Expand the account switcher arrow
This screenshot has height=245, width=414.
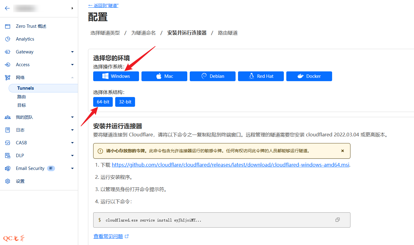click(72, 8)
